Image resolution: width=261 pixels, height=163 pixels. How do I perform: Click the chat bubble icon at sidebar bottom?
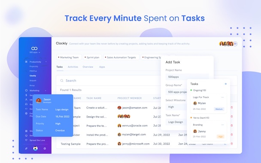click(26, 148)
